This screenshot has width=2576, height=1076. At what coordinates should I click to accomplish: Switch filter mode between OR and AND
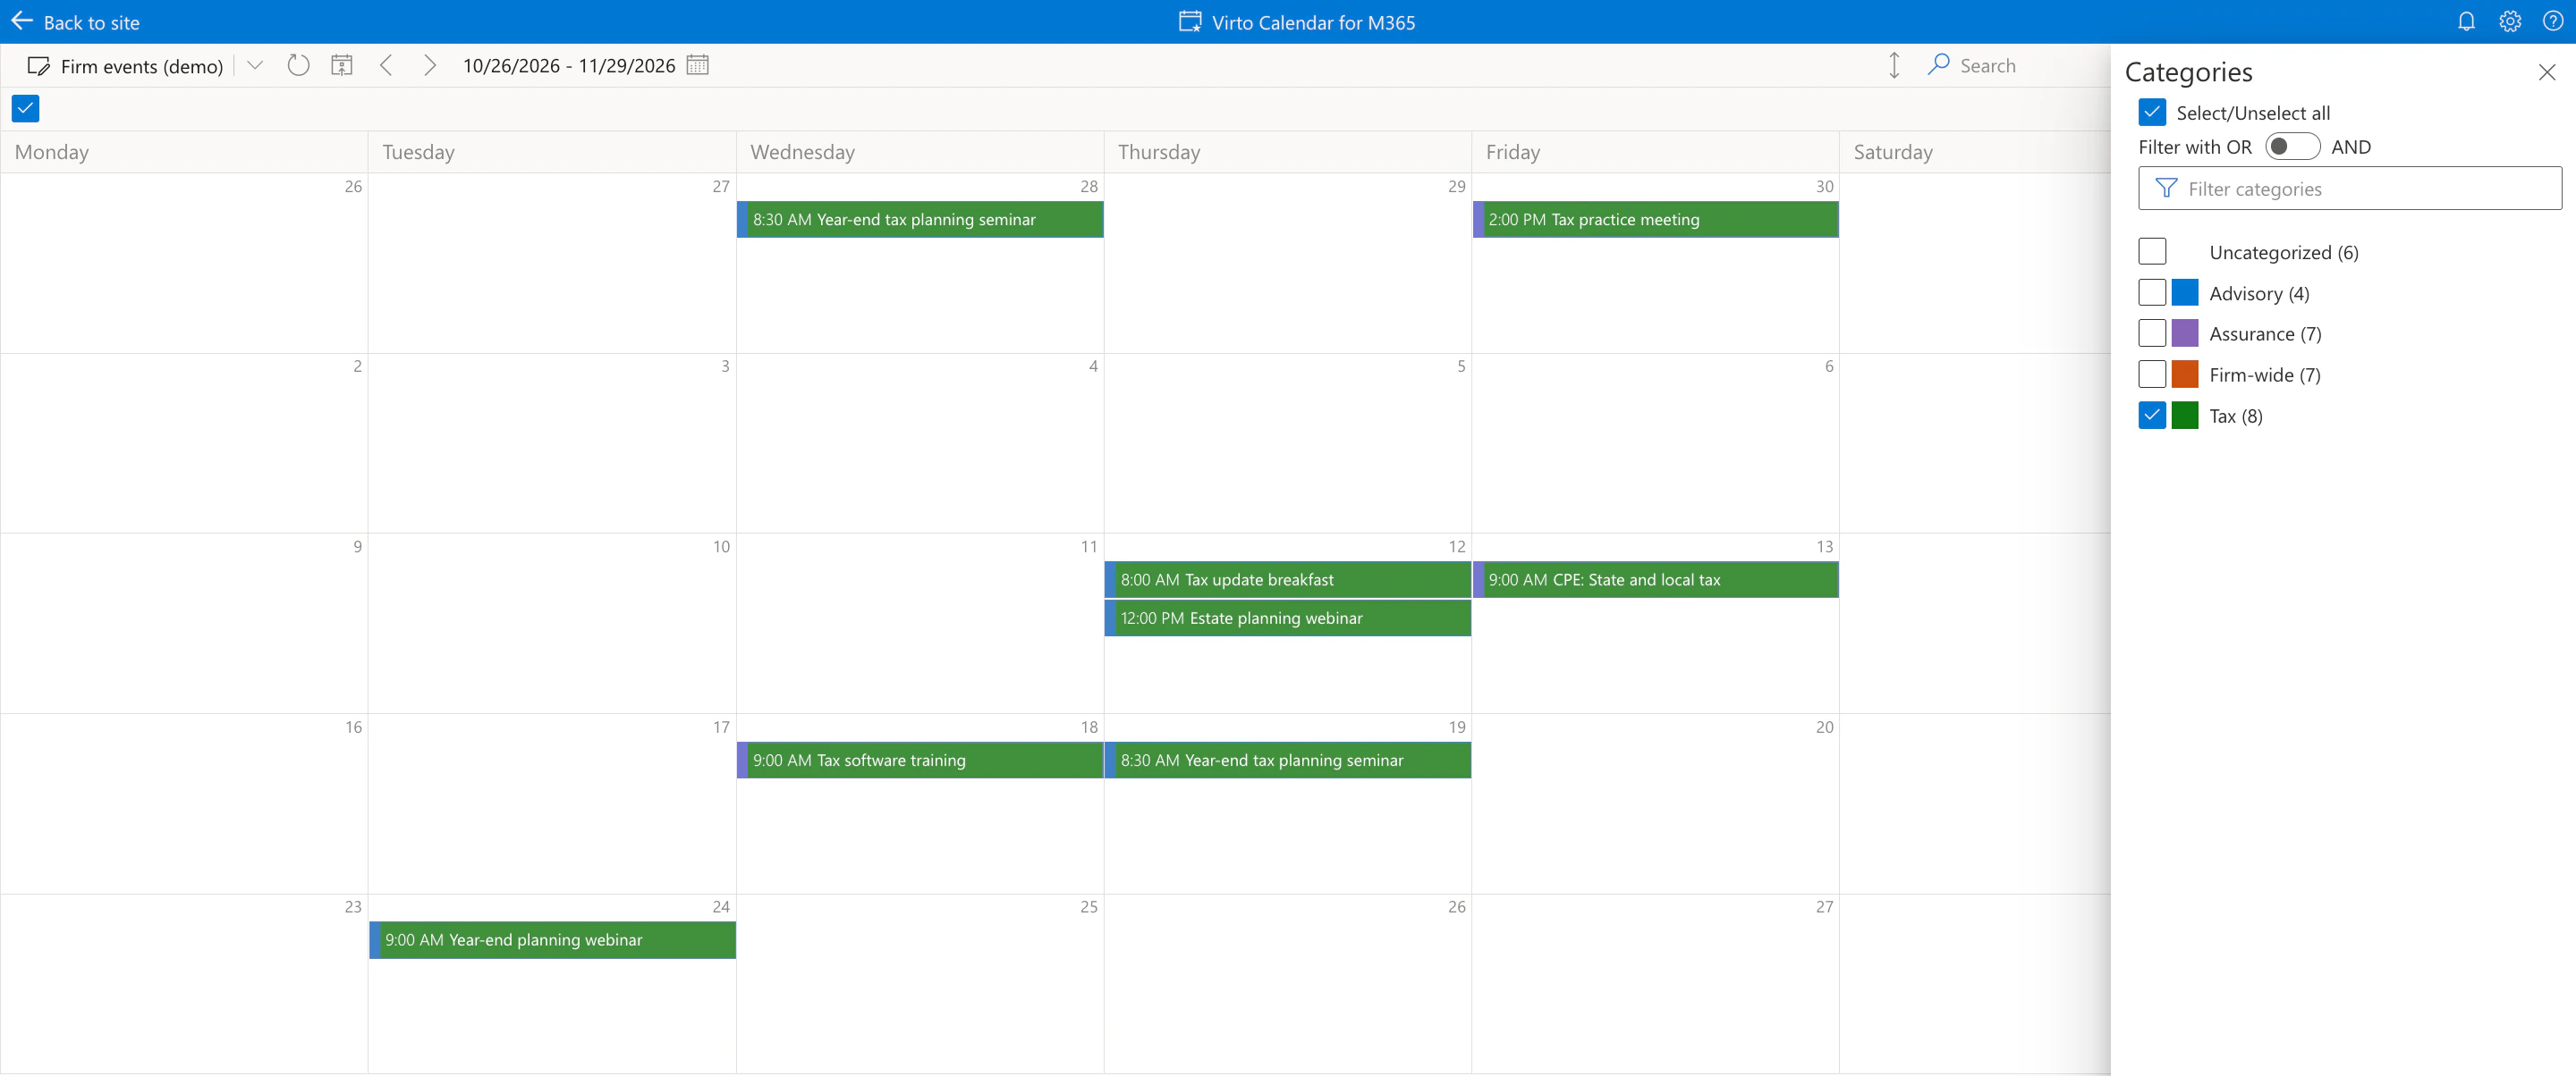tap(2293, 146)
